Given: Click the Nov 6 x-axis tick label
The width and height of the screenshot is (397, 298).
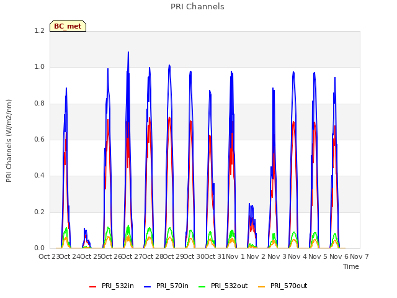Looking at the screenshot, I should click(x=339, y=256).
